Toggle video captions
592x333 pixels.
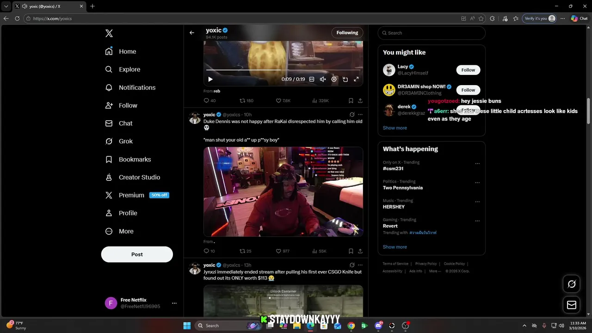(x=312, y=79)
